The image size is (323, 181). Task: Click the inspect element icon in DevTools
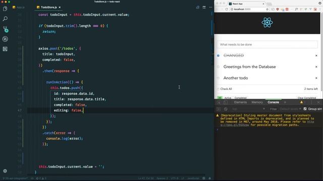(219, 102)
